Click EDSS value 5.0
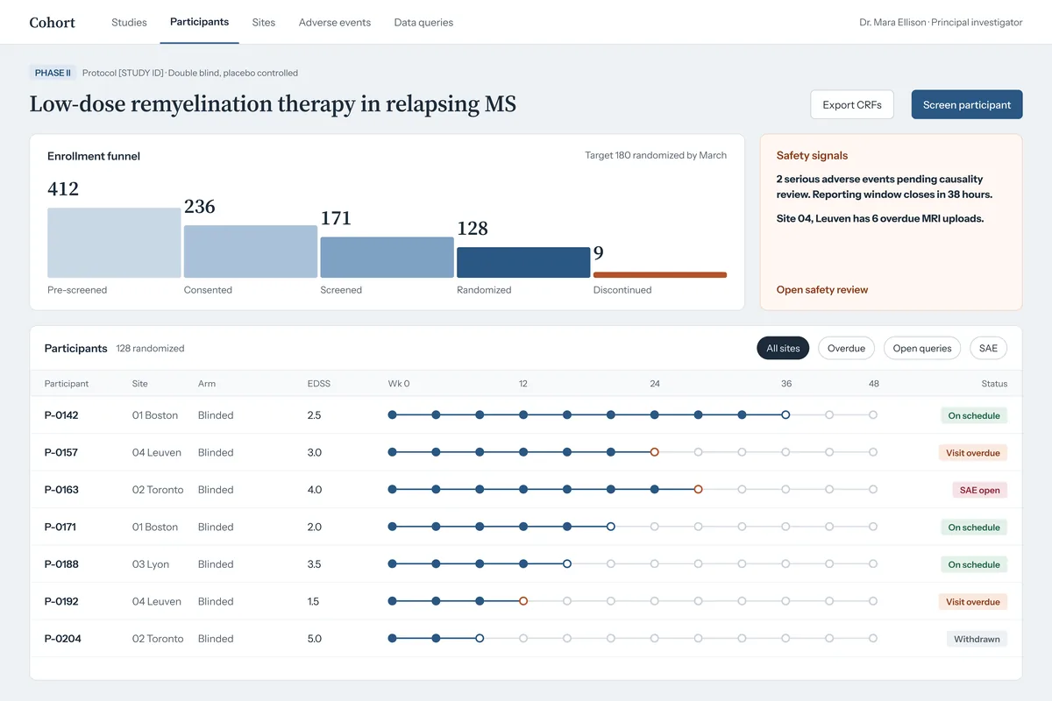Viewport: 1052px width, 701px height. pos(315,639)
